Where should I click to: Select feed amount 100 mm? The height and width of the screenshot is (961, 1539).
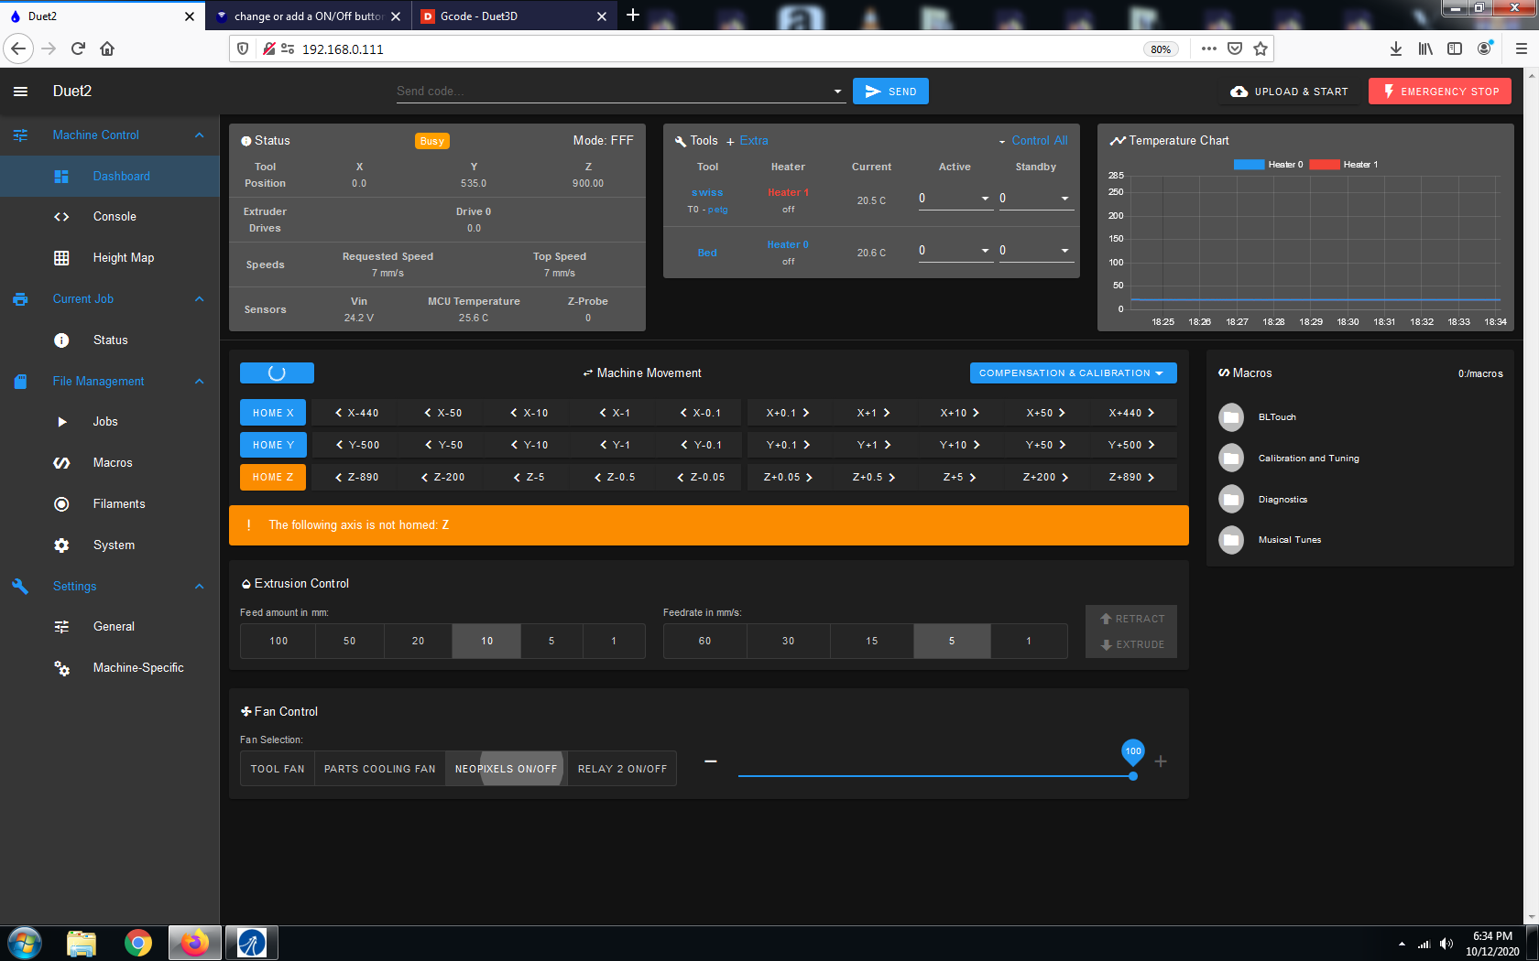(x=278, y=641)
